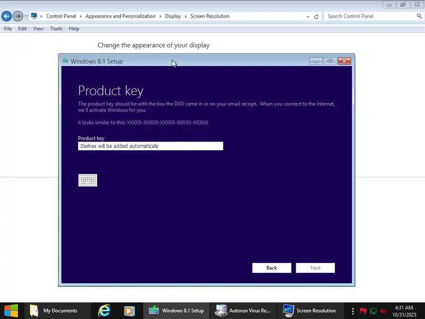Viewport: 425px width, 319px height.
Task: Open the File menu
Action: click(x=8, y=29)
